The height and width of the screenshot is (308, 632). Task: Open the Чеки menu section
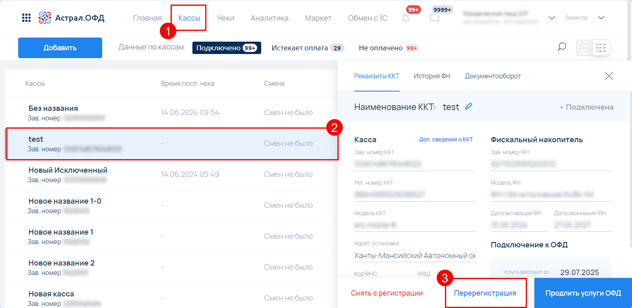click(225, 18)
